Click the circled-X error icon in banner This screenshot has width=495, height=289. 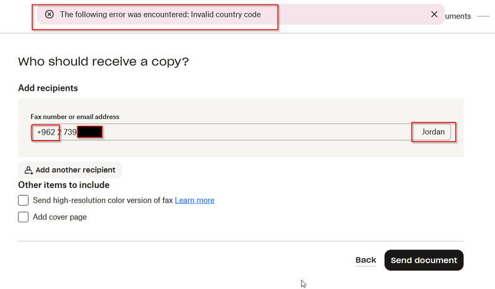(x=49, y=14)
